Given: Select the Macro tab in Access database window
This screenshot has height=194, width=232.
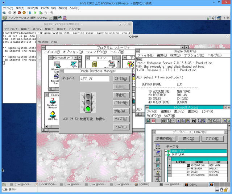Looking at the screenshot, I should [158, 173].
